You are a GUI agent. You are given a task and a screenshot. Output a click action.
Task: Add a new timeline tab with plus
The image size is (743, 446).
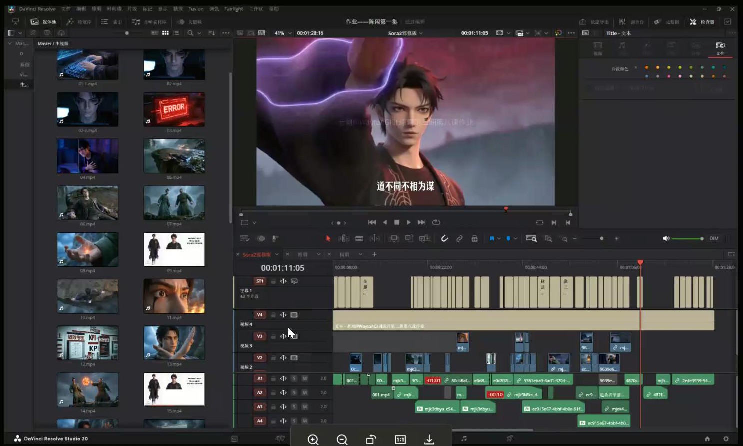tap(374, 254)
